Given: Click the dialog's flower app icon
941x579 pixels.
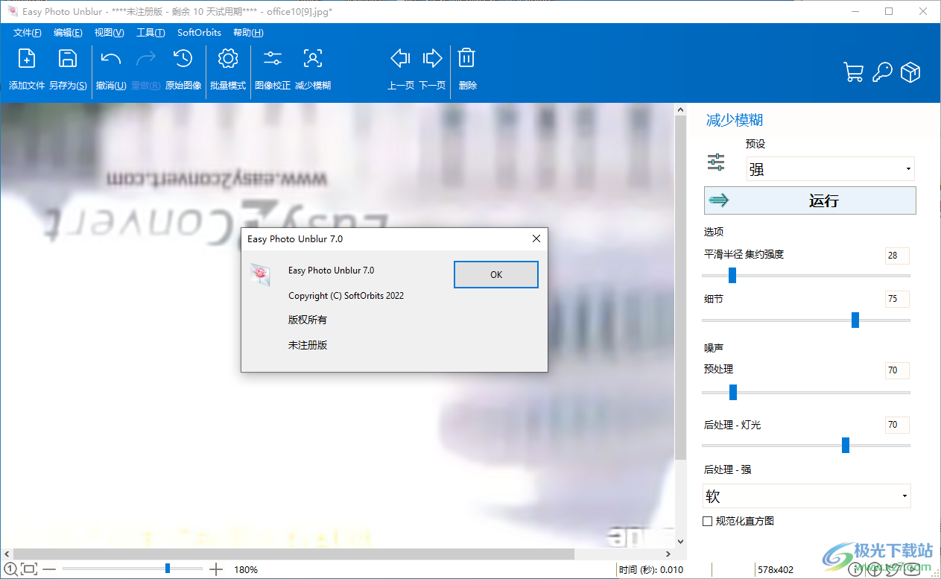Looking at the screenshot, I should [259, 273].
